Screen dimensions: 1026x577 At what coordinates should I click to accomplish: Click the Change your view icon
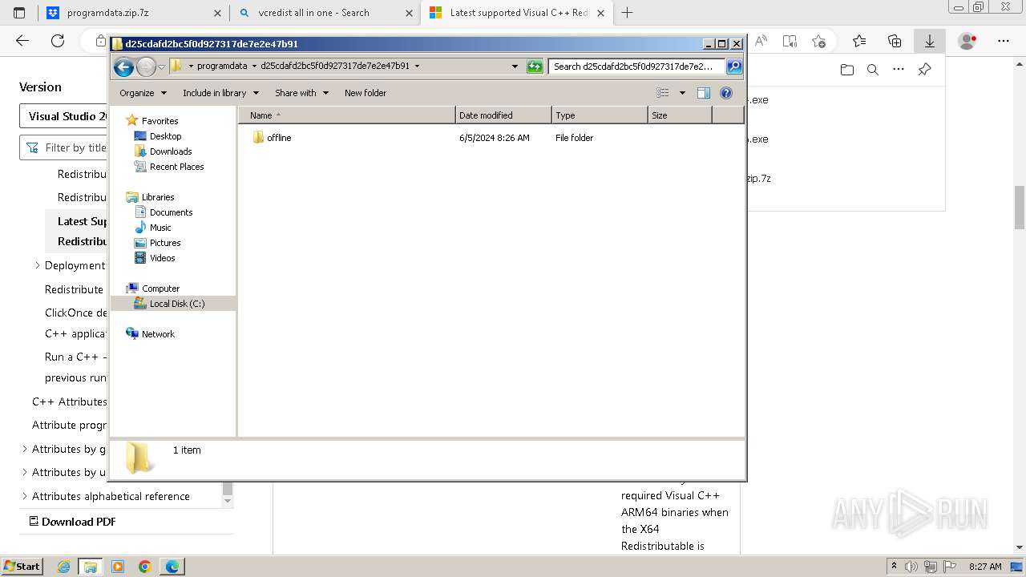tap(663, 93)
